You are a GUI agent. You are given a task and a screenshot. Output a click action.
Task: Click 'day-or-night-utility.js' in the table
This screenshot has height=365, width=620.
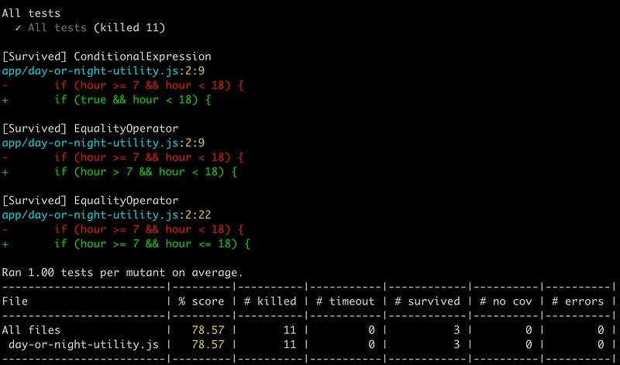point(84,344)
